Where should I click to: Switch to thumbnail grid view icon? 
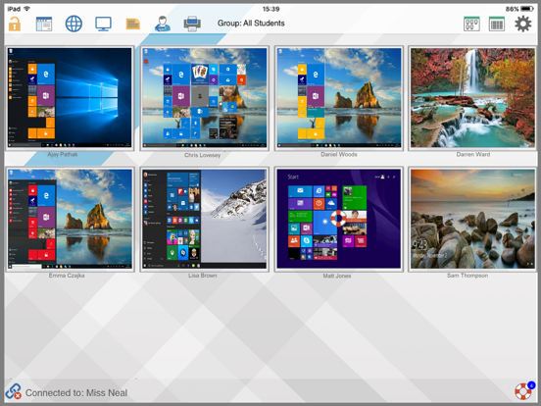471,24
